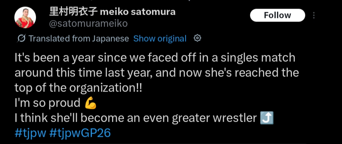Click the @satomurameiko handle
Viewport: 342px width, 144px height.
tap(88, 23)
